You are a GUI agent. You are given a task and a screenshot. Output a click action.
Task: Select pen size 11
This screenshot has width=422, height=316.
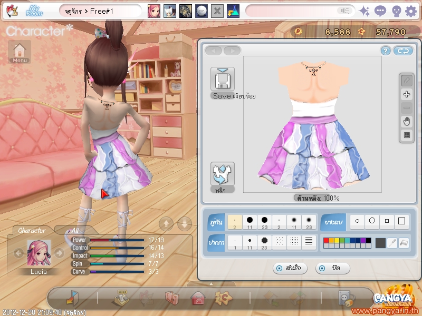tap(250, 242)
